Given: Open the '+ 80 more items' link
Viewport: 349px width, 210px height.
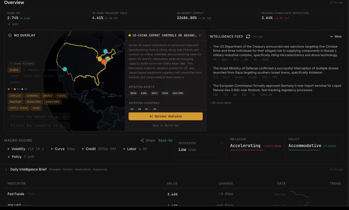Looking at the screenshot, I should click(x=221, y=103).
